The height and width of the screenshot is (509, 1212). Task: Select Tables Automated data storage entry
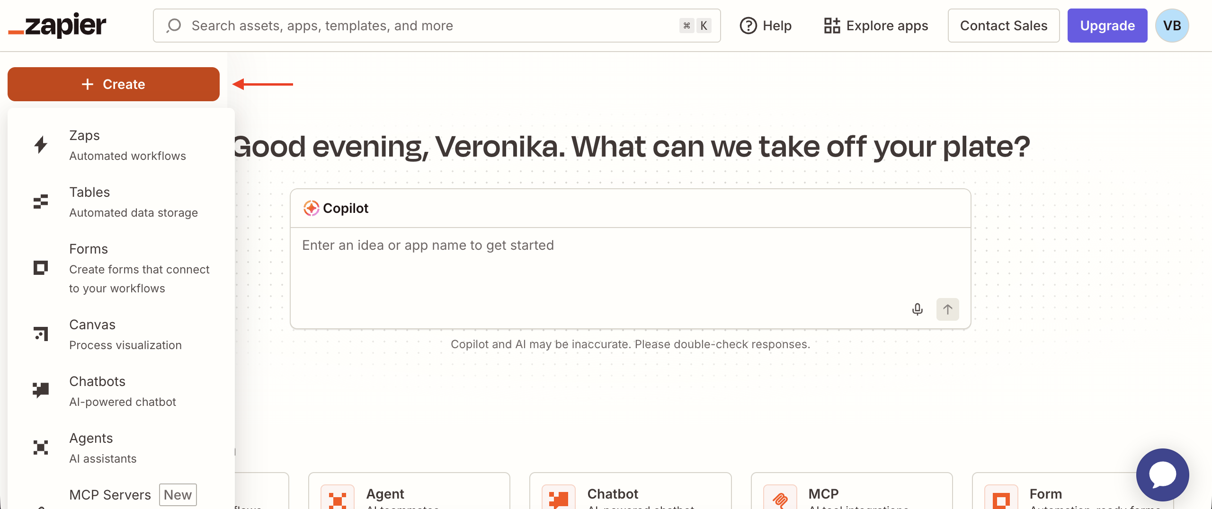[121, 202]
